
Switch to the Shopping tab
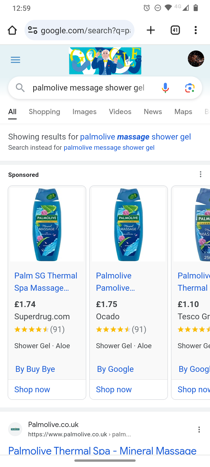44,112
